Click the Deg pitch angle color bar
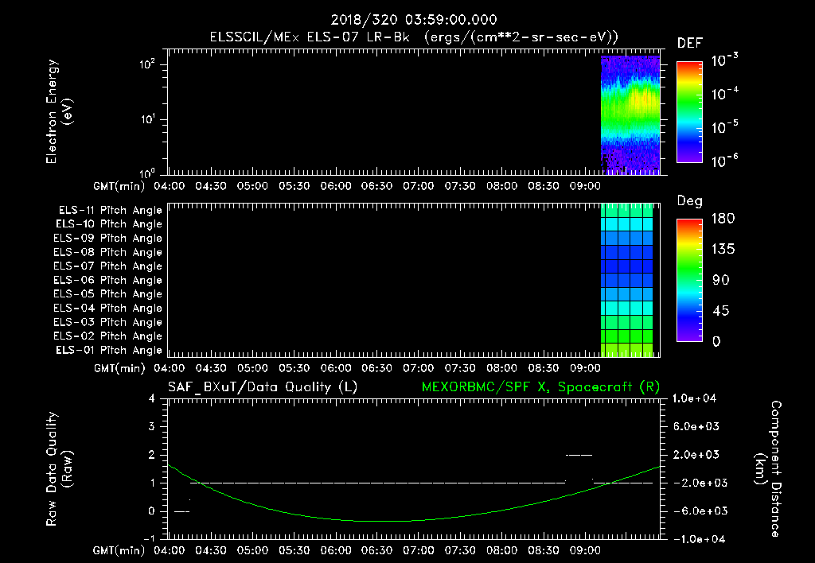The width and height of the screenshot is (815, 563). point(689,280)
